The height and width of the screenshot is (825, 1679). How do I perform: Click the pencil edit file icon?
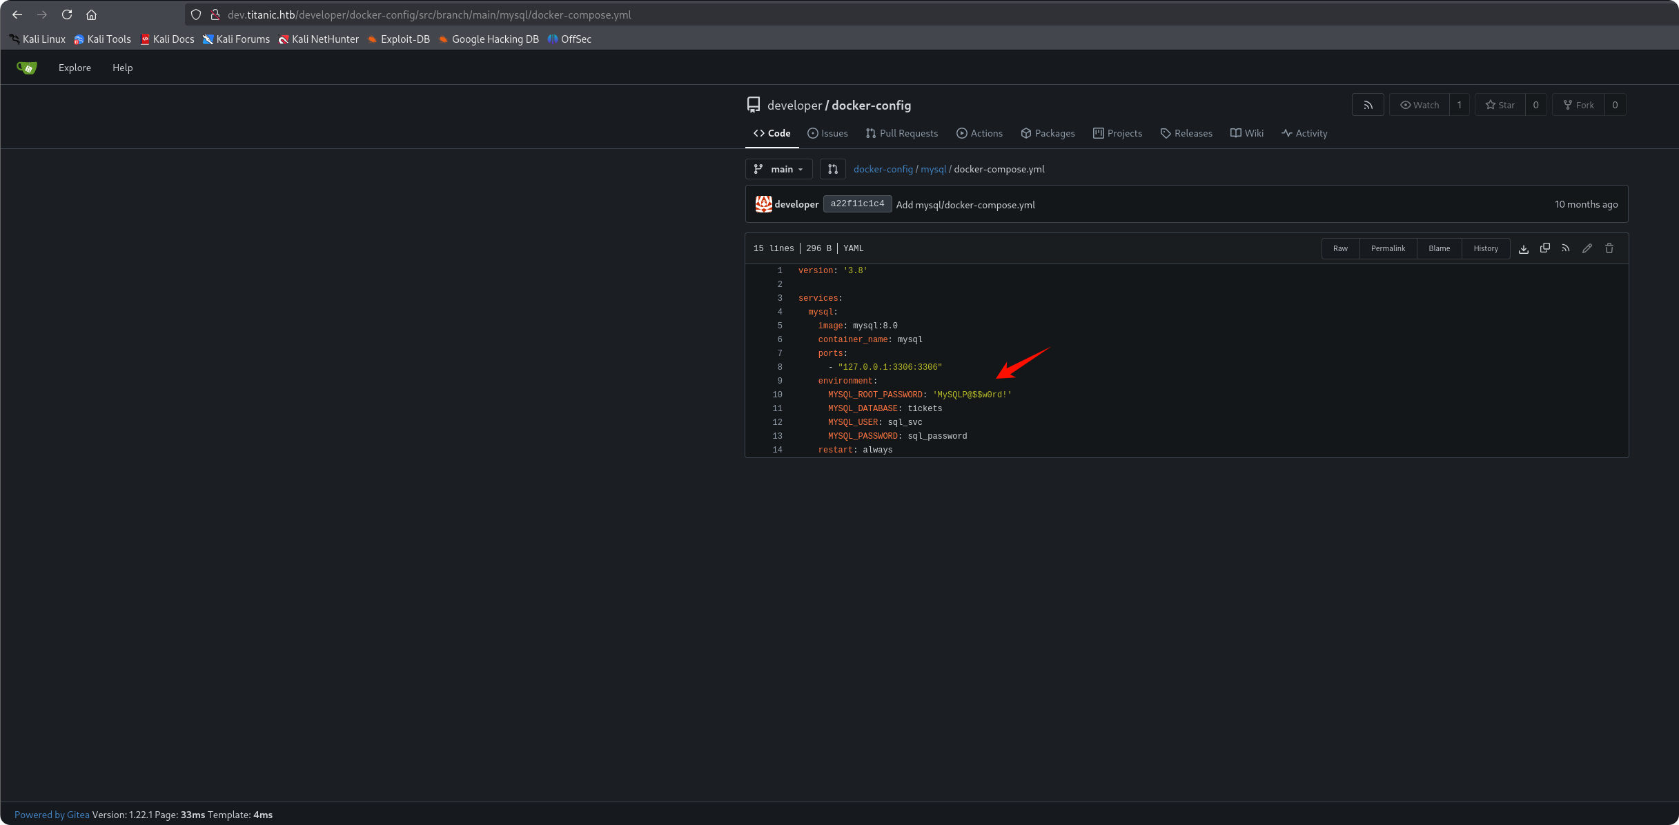coord(1587,248)
